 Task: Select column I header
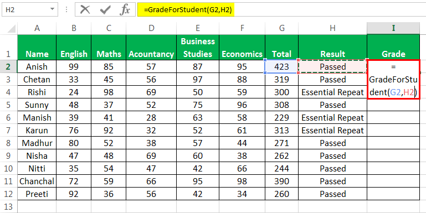pos(393,28)
